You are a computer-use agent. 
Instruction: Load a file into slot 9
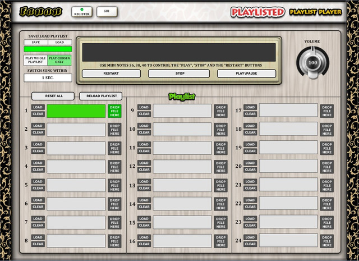click(x=144, y=107)
